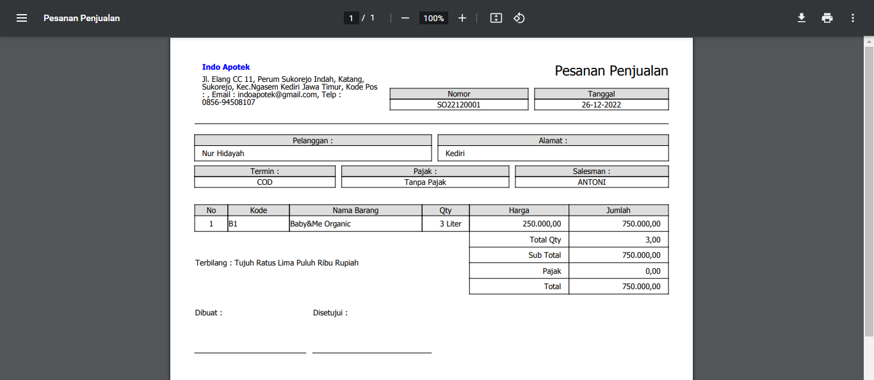Click the order number SO22120001
The width and height of the screenshot is (874, 380).
coord(458,105)
